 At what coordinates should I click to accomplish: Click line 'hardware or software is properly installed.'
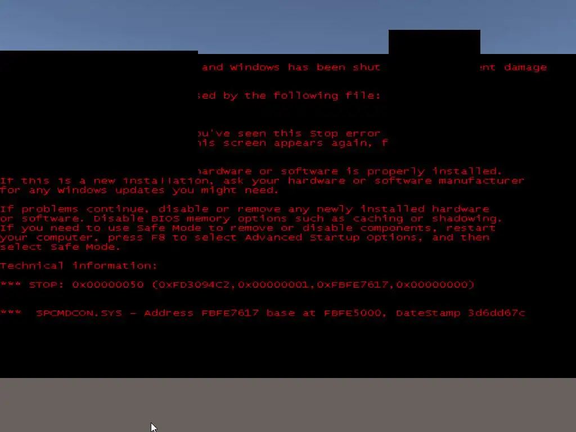point(350,172)
